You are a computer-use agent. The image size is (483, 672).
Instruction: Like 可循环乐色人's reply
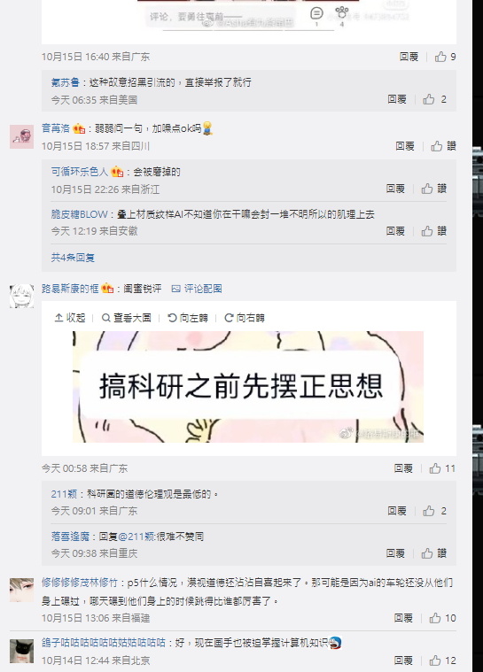433,189
